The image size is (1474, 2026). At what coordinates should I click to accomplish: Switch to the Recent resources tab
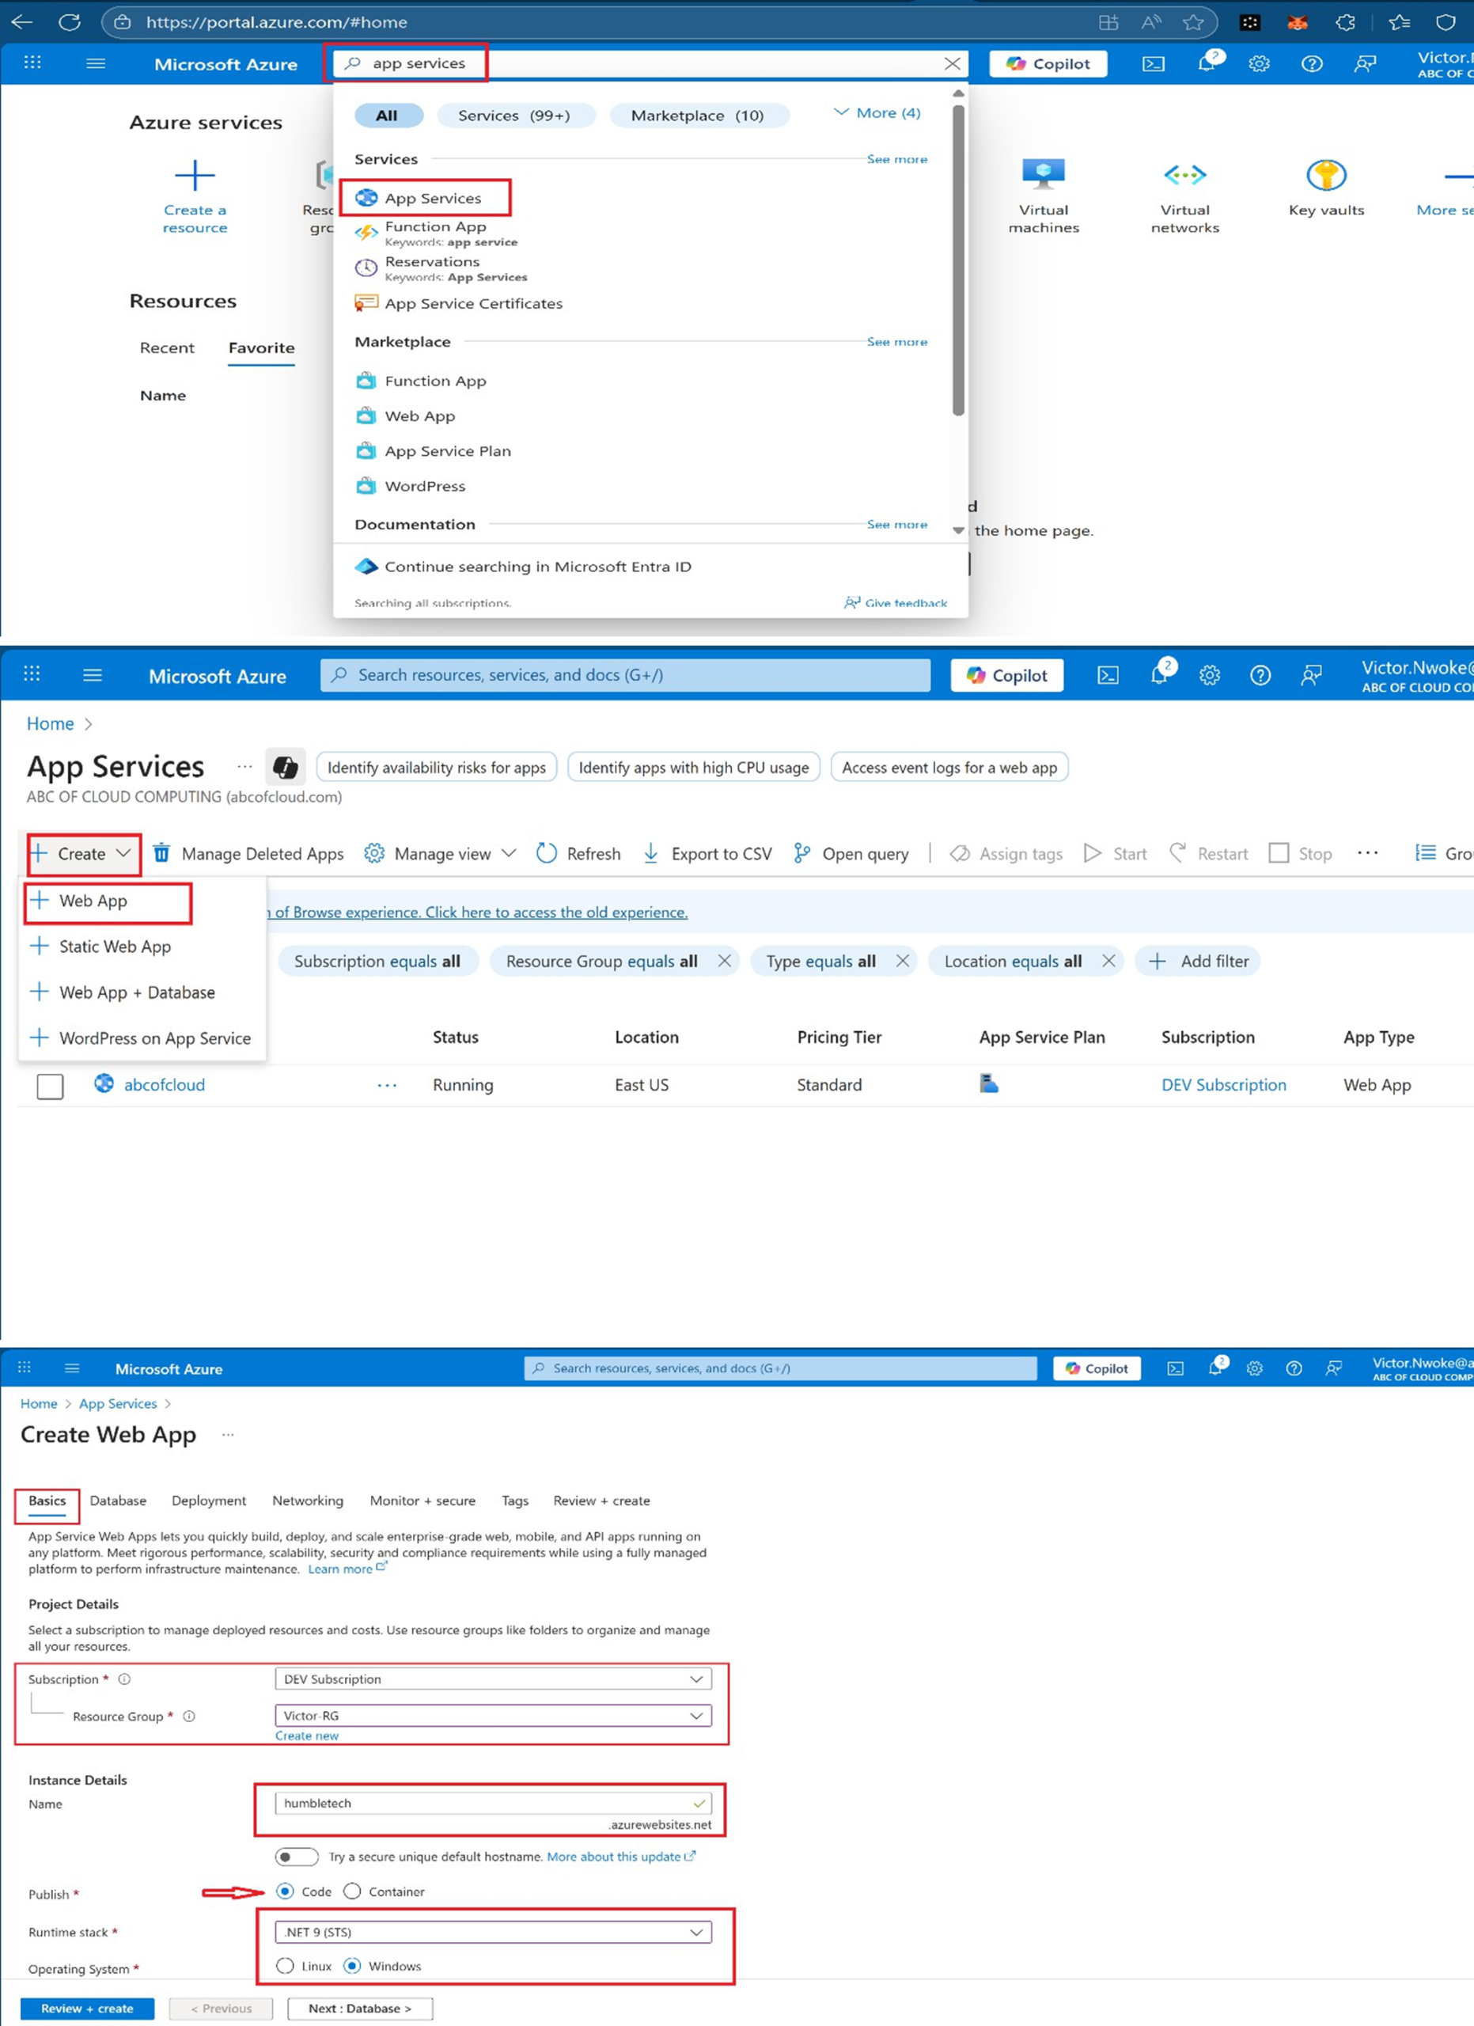click(x=167, y=347)
